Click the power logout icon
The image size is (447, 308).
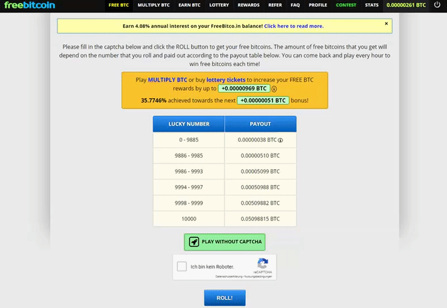437,4
